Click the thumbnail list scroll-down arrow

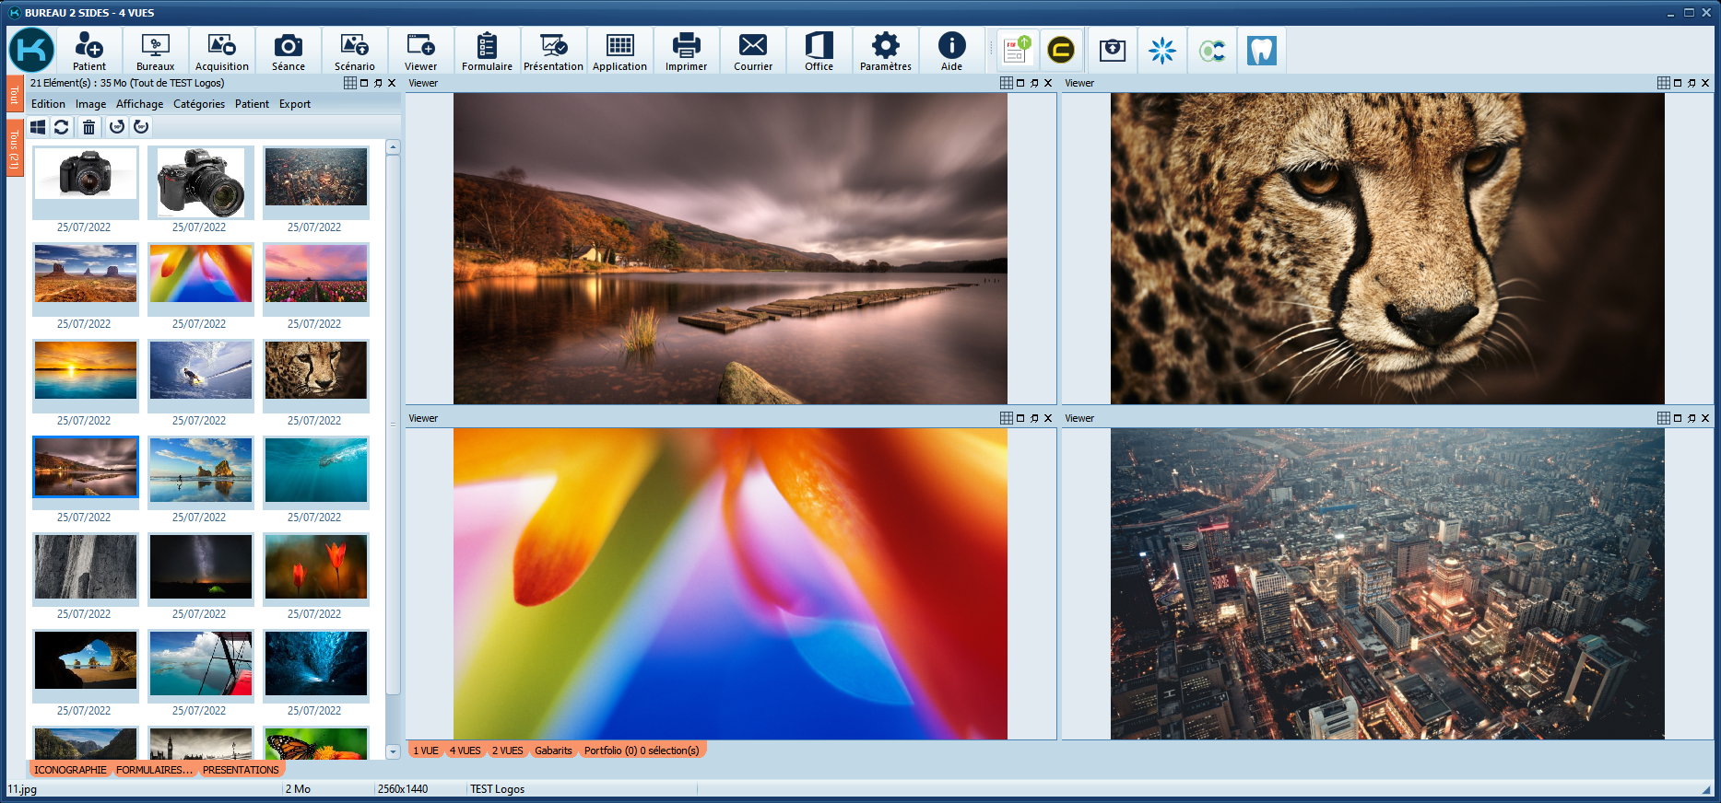393,751
